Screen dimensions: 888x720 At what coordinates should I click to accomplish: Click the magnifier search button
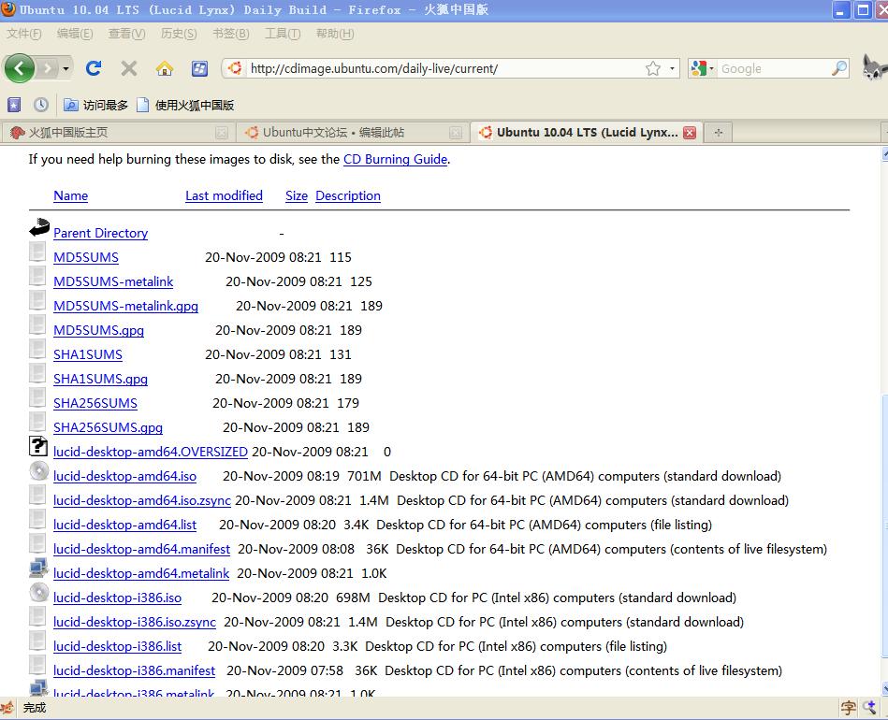click(x=839, y=68)
